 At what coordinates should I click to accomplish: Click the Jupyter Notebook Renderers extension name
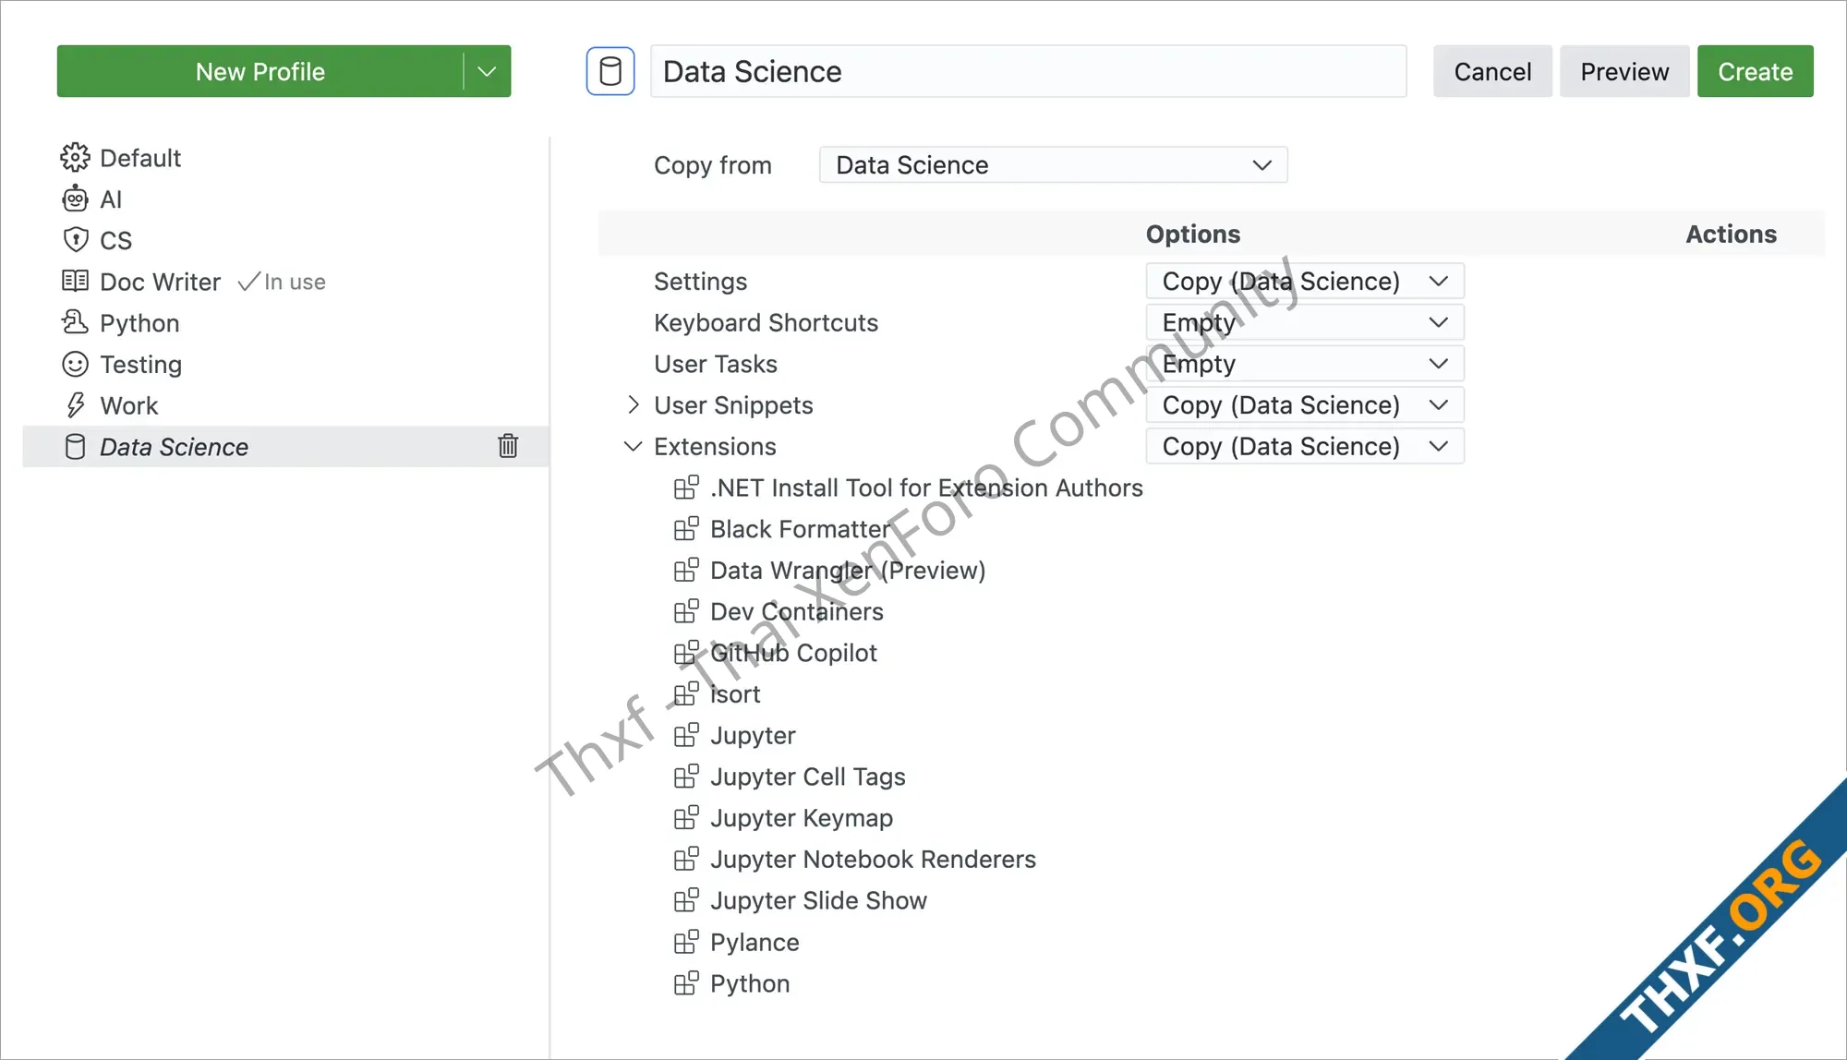tap(873, 859)
